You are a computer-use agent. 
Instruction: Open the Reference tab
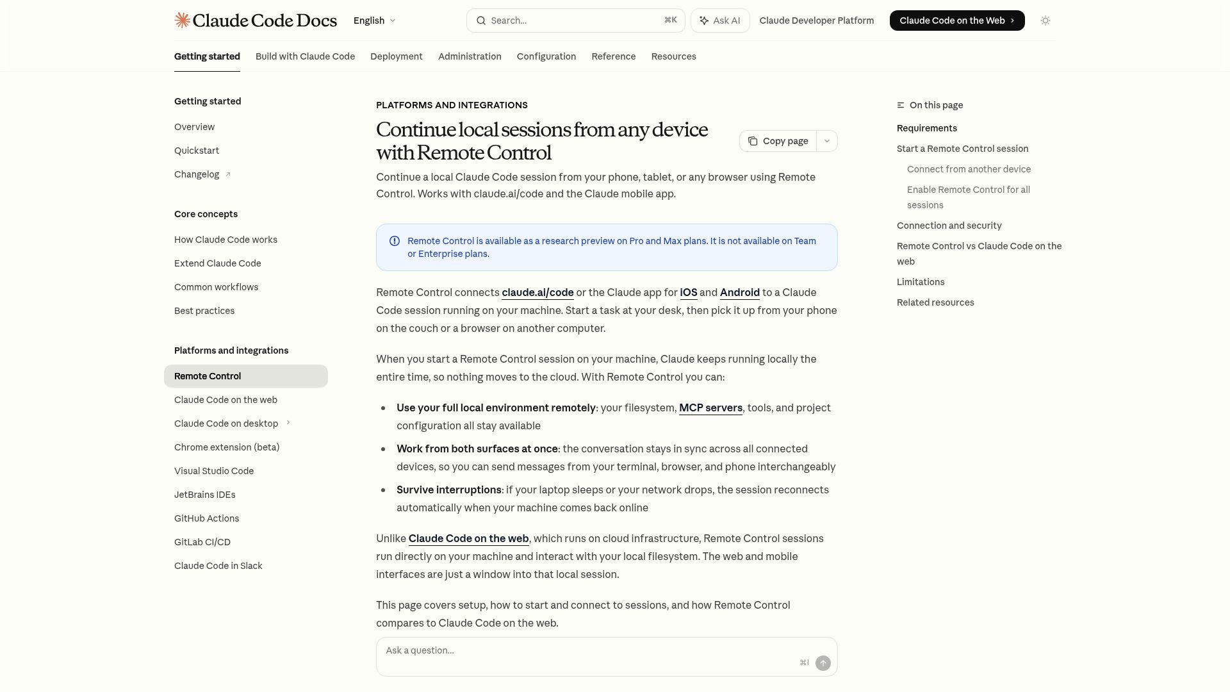point(614,56)
